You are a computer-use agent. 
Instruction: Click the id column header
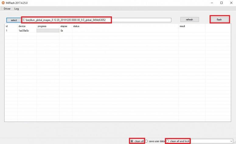coord(7,26)
